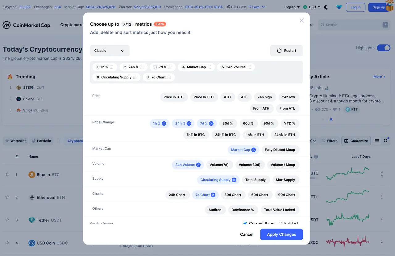Open the Watchlist tab
The height and width of the screenshot is (256, 395).
(15, 141)
